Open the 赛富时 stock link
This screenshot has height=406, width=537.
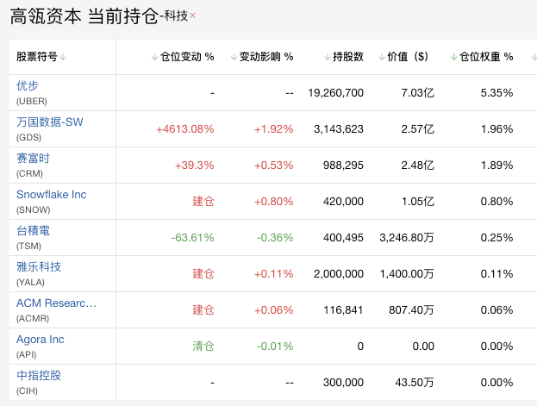[x=34, y=159]
